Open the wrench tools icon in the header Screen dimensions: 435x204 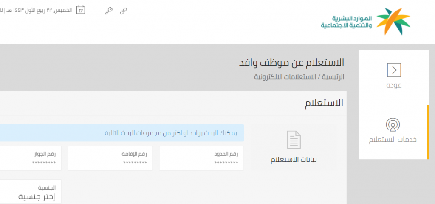(x=109, y=11)
